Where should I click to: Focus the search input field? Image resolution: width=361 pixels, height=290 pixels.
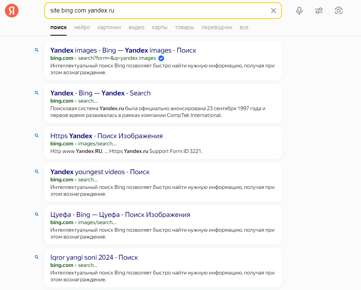point(159,11)
